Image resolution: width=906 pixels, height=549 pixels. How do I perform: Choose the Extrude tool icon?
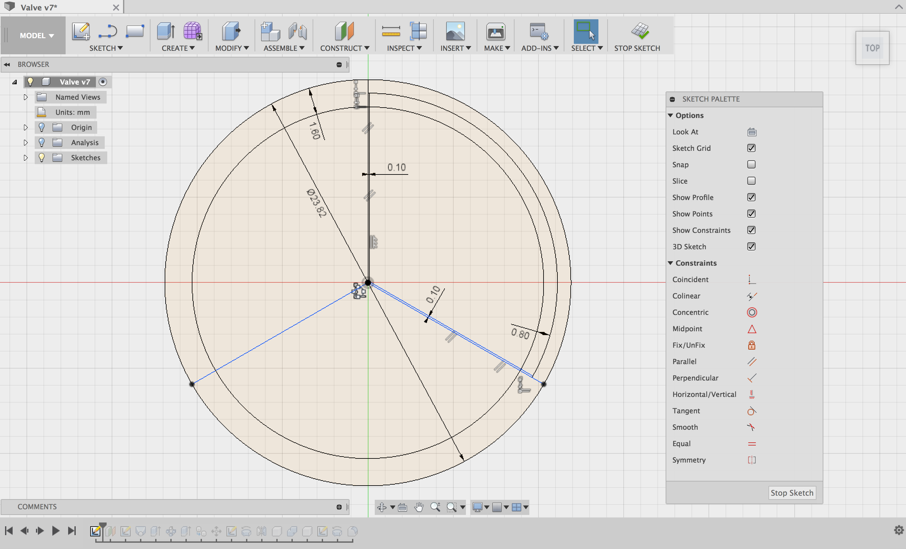(x=166, y=31)
